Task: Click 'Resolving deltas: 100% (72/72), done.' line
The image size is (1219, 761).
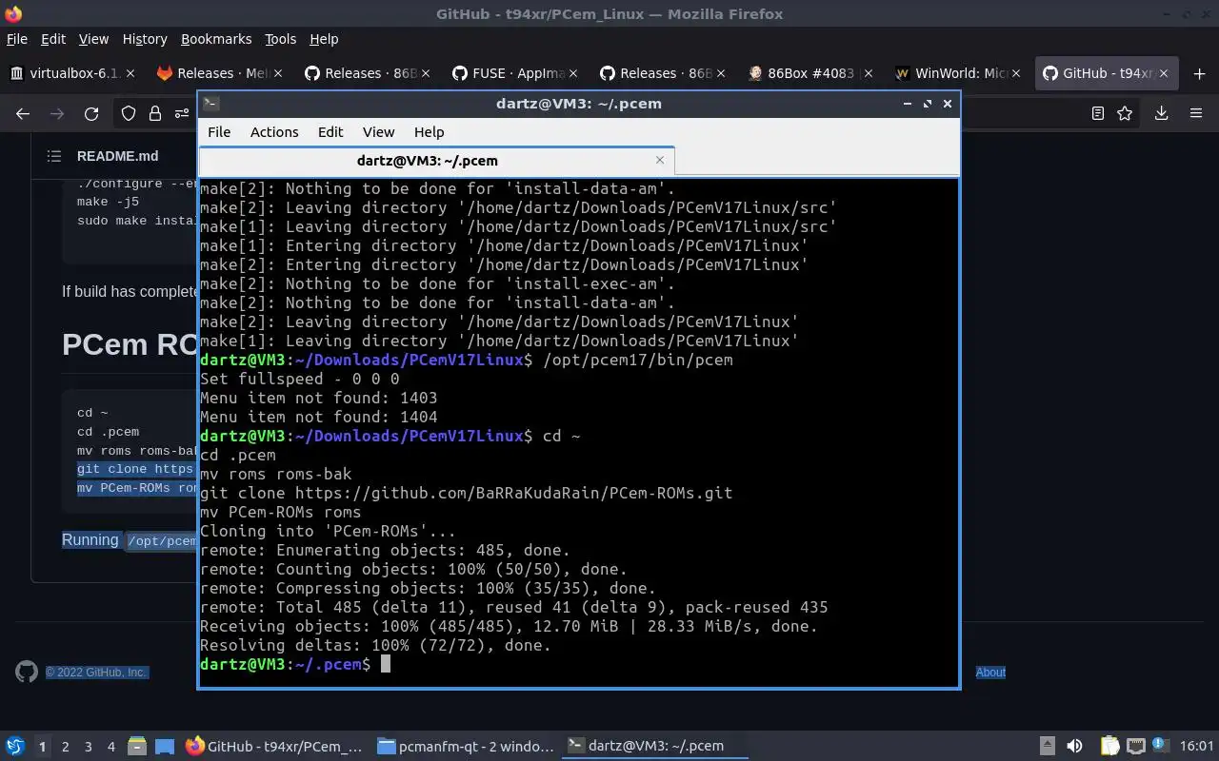Action: [375, 645]
